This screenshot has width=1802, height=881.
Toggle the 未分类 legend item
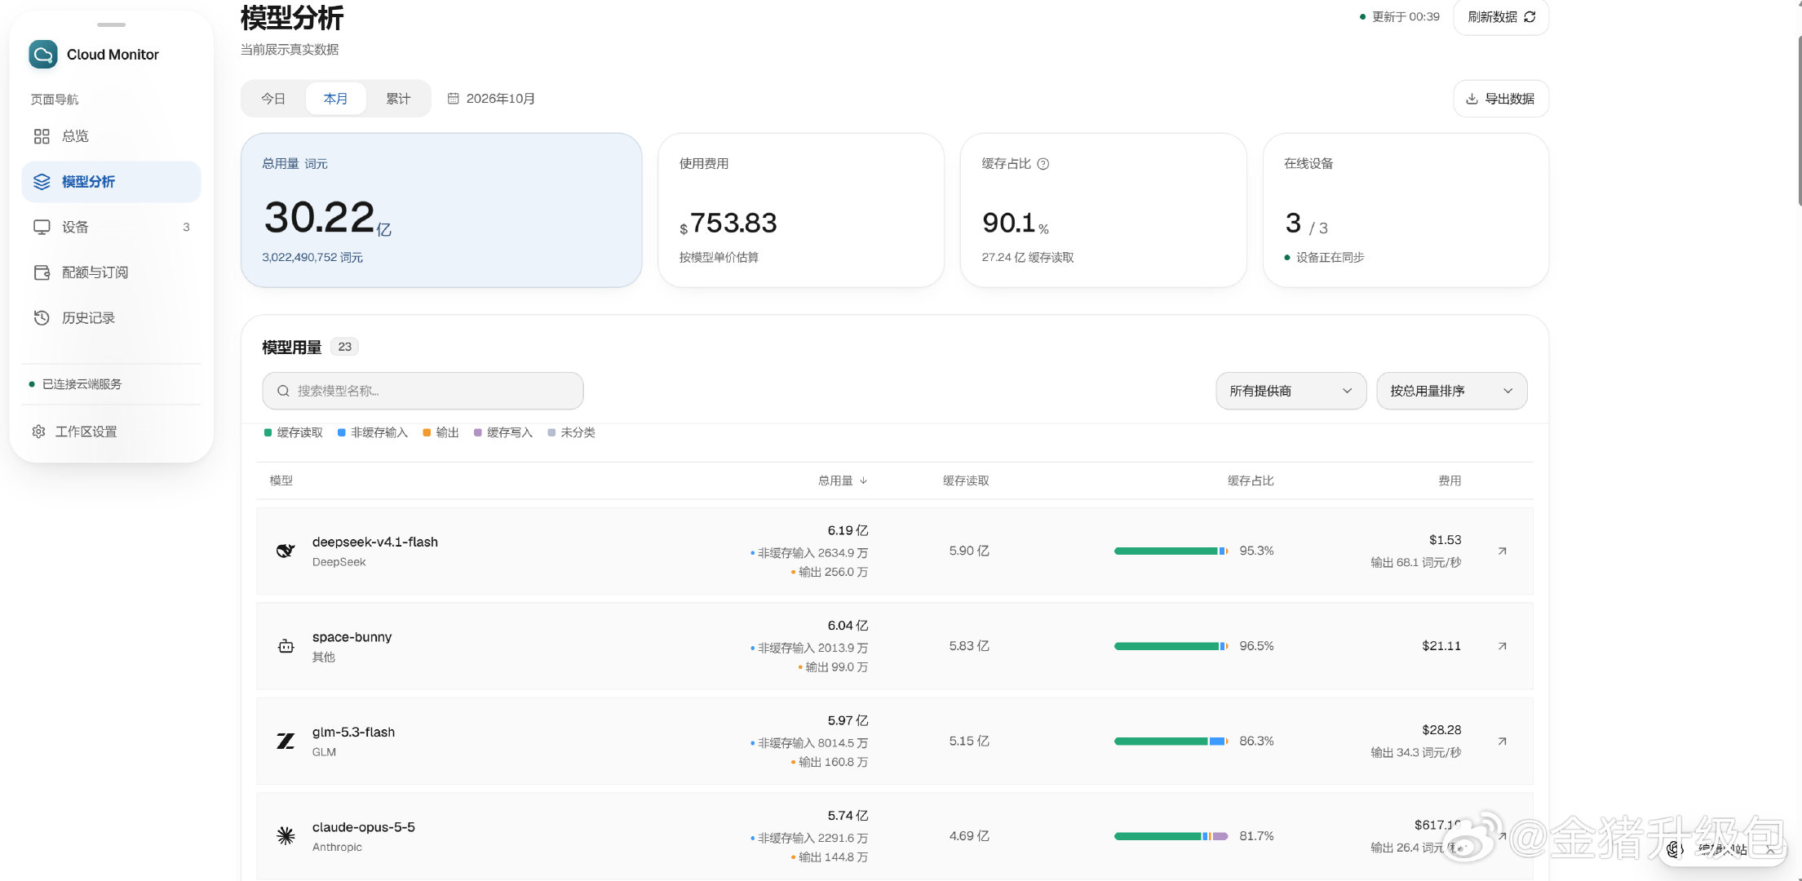click(571, 432)
